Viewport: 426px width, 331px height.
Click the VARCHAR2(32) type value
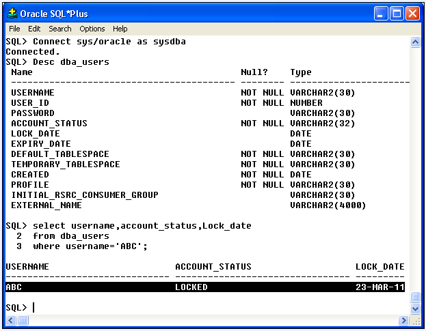[x=323, y=124]
